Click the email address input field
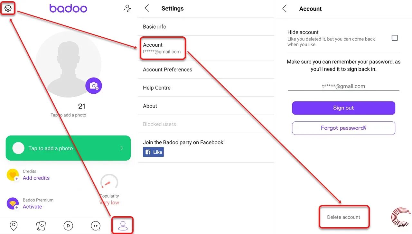The image size is (412, 234). point(343,86)
